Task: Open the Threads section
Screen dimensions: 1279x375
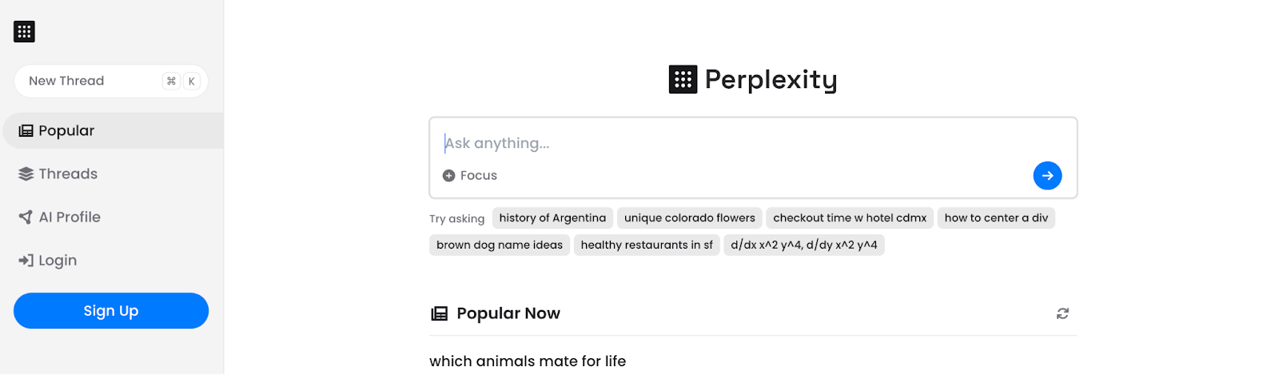Action: 68,174
